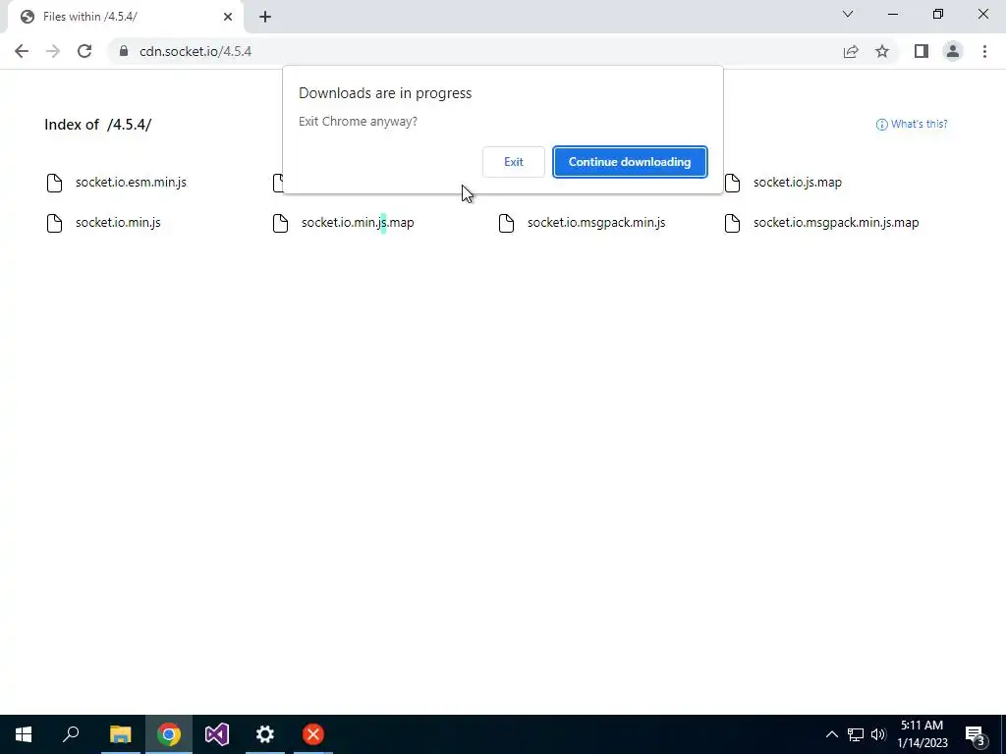
Task: Open a new tab with plus button
Action: (x=265, y=17)
